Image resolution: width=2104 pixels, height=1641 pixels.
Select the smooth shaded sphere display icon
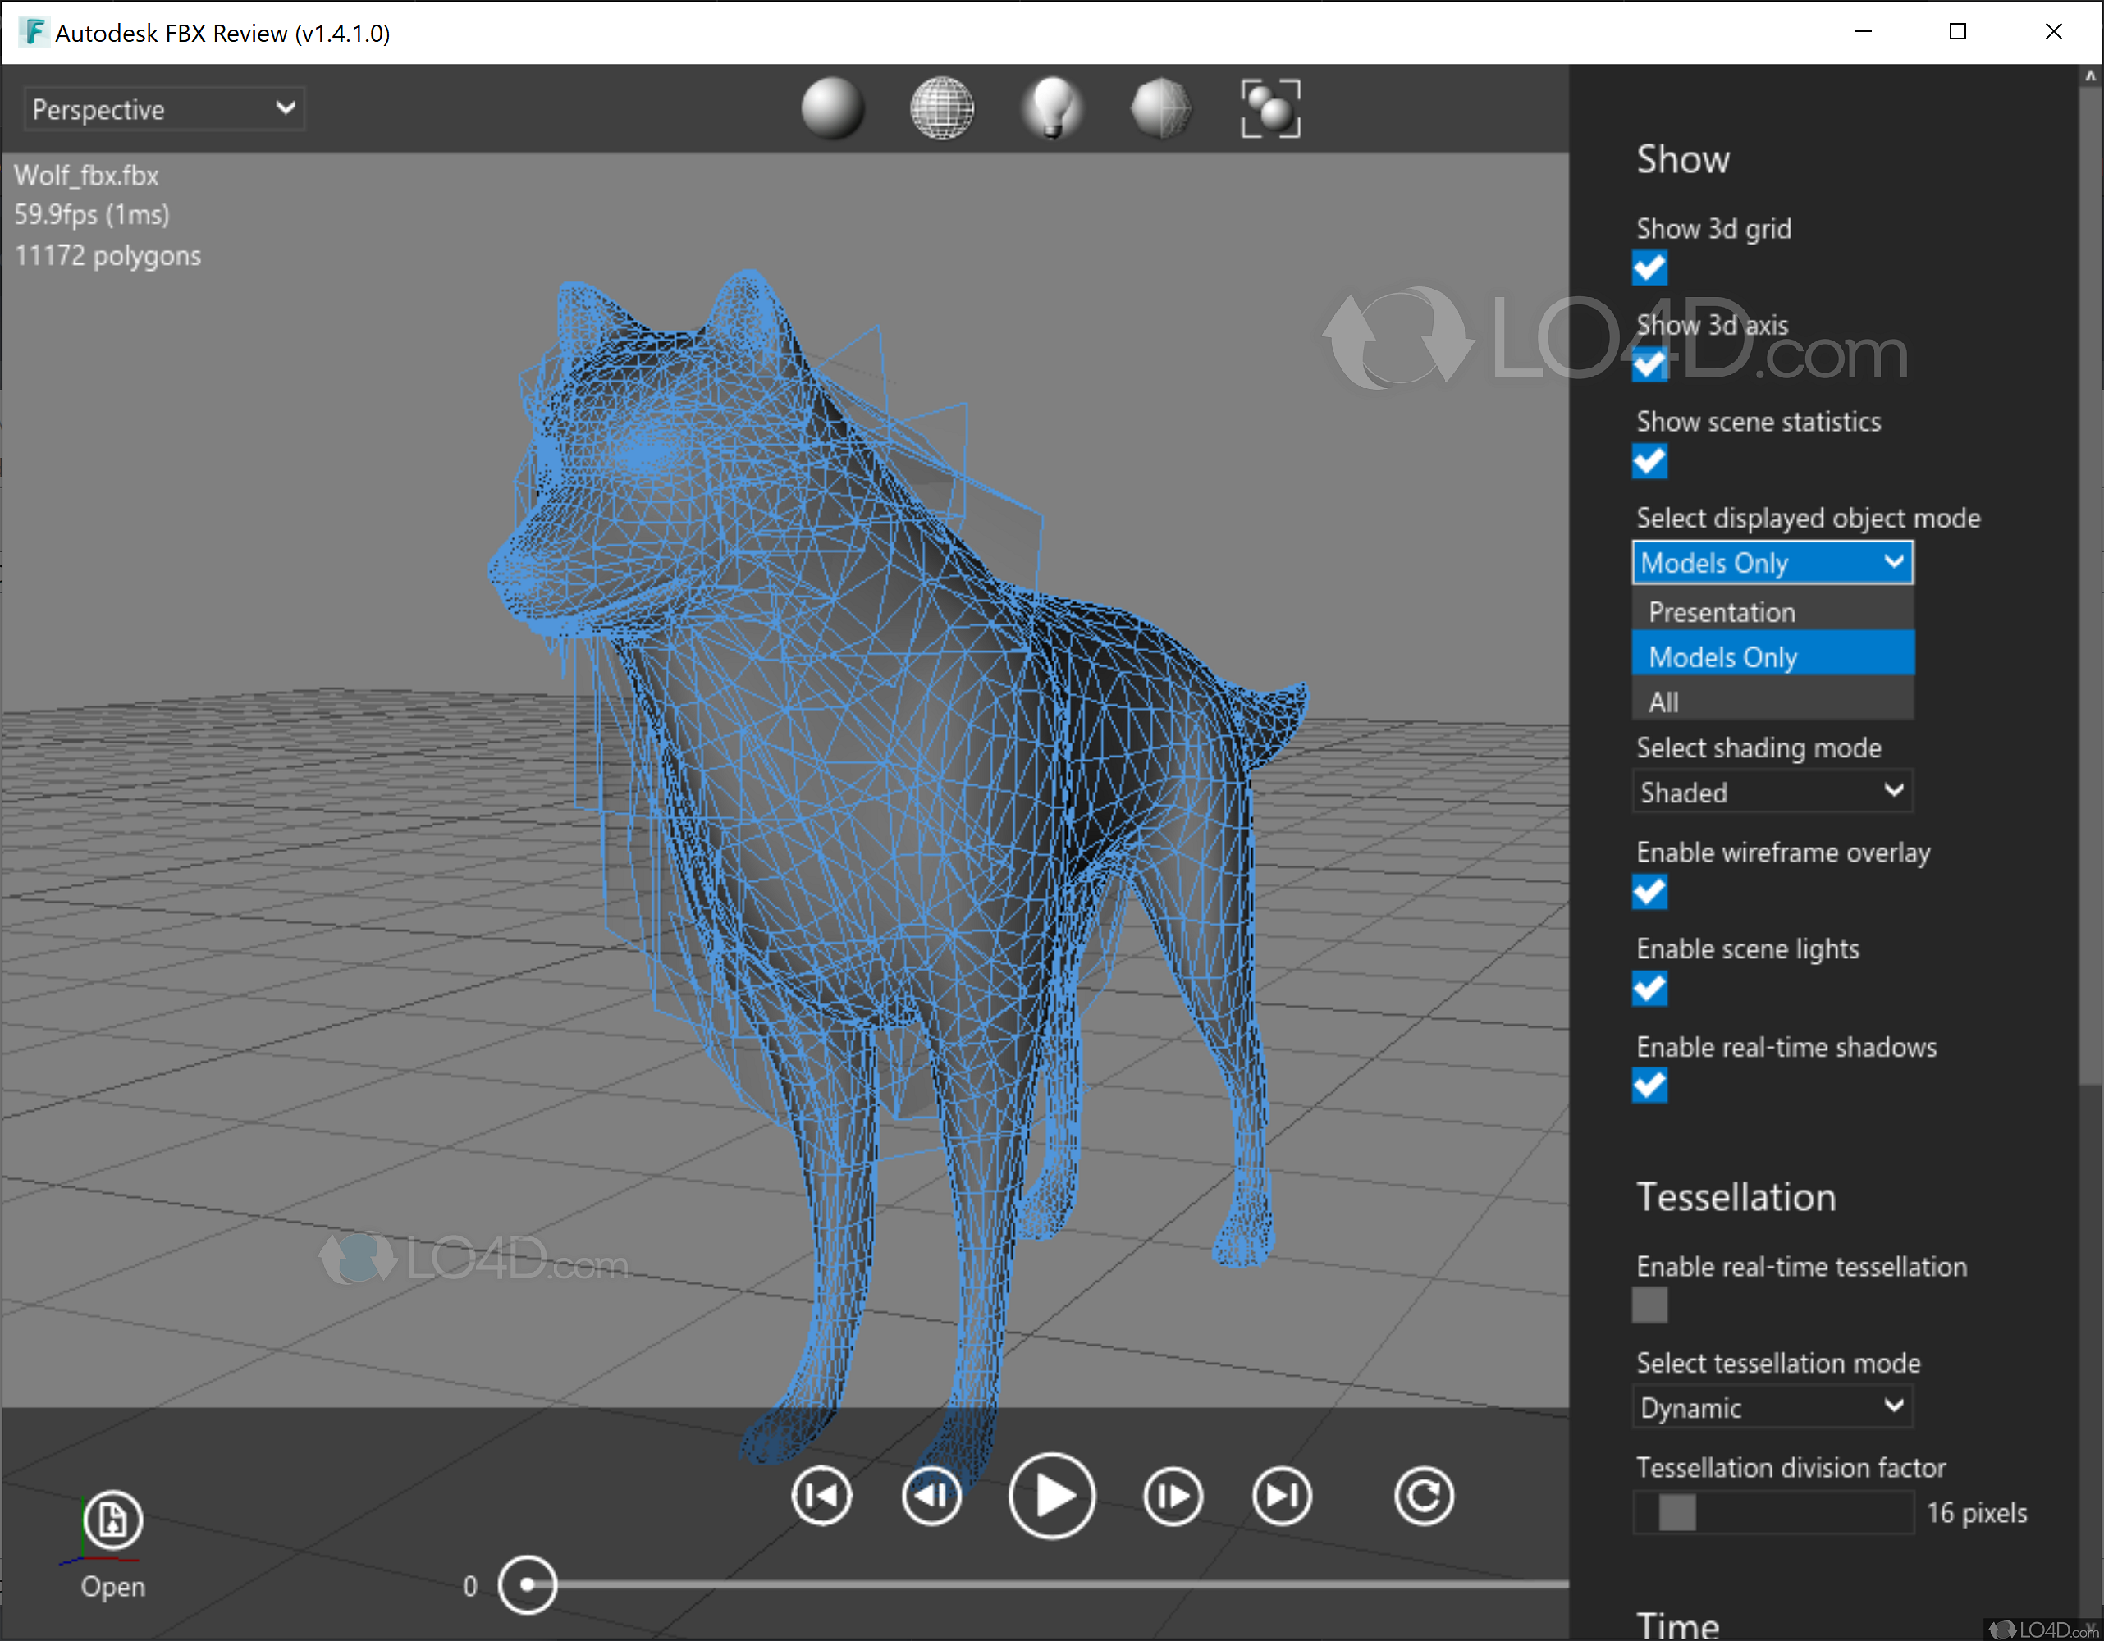pos(832,109)
